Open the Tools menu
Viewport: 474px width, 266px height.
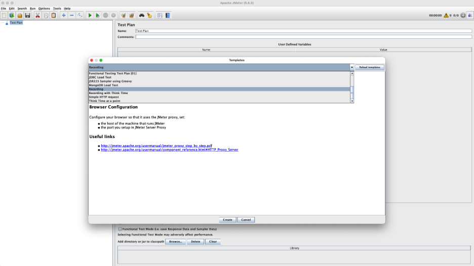pos(57,9)
